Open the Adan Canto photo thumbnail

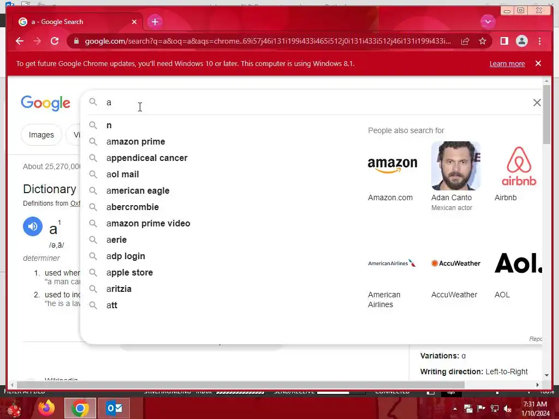pos(456,166)
